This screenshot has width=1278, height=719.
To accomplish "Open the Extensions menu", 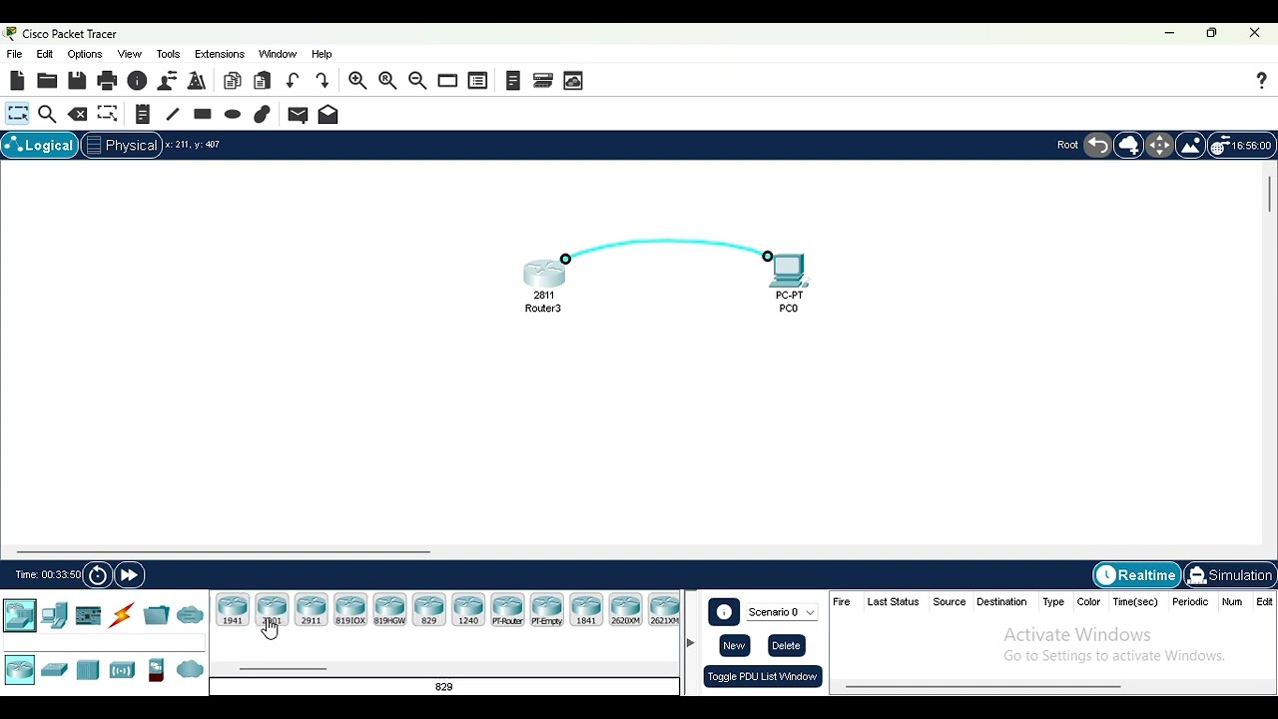I will pos(220,54).
